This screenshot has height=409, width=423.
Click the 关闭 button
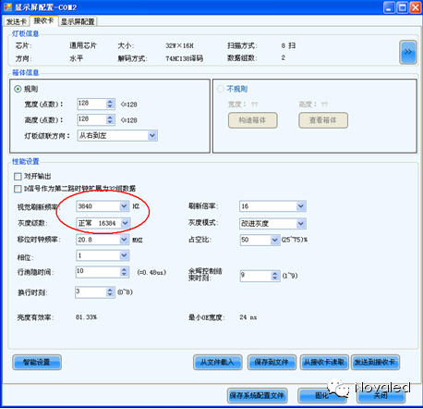pyautogui.click(x=381, y=395)
